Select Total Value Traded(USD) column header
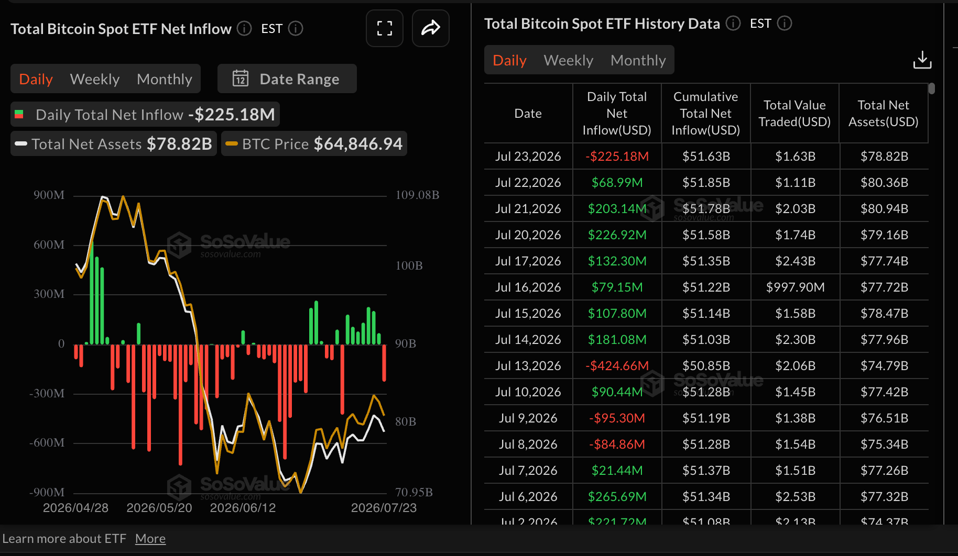The height and width of the screenshot is (556, 958). (x=795, y=113)
